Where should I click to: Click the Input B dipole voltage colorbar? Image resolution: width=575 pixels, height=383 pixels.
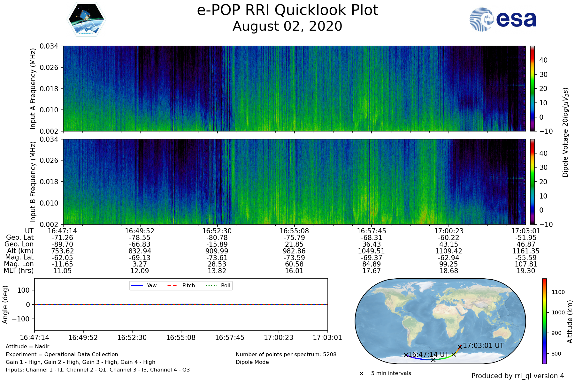tap(533, 182)
